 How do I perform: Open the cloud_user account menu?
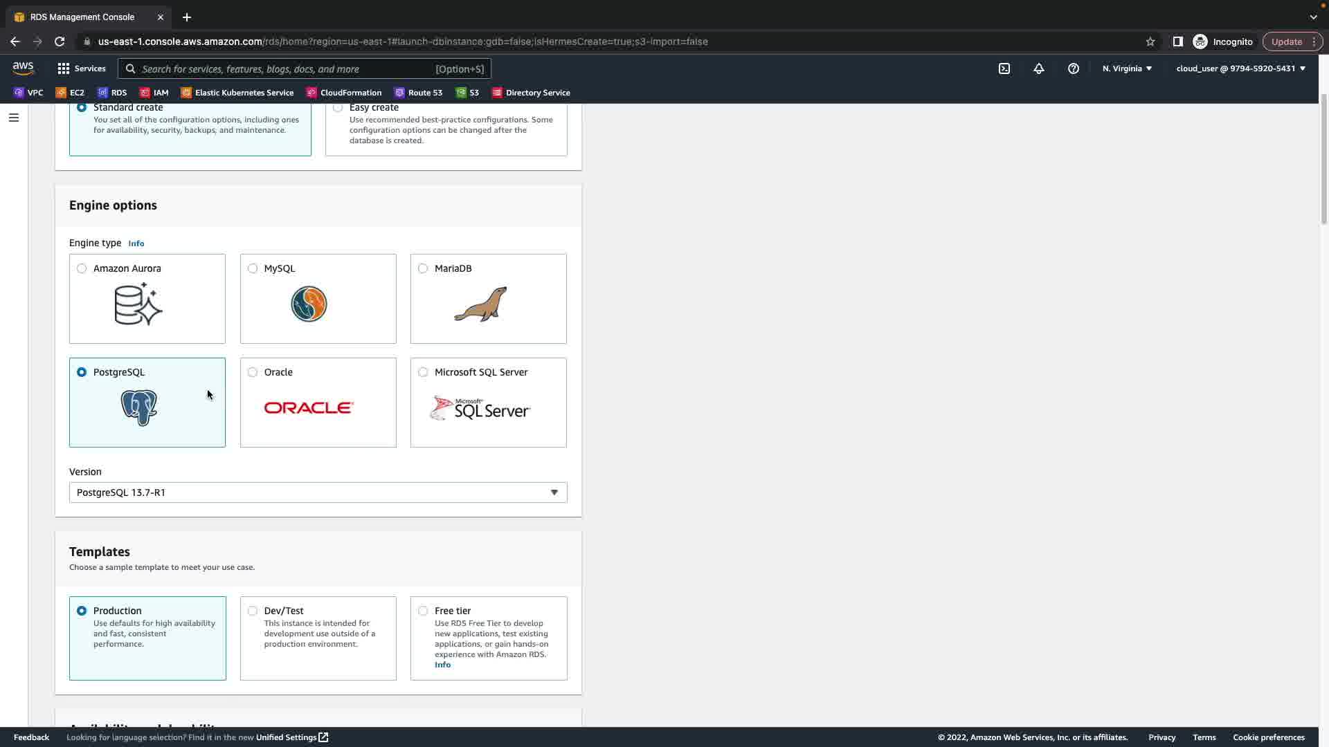point(1240,68)
